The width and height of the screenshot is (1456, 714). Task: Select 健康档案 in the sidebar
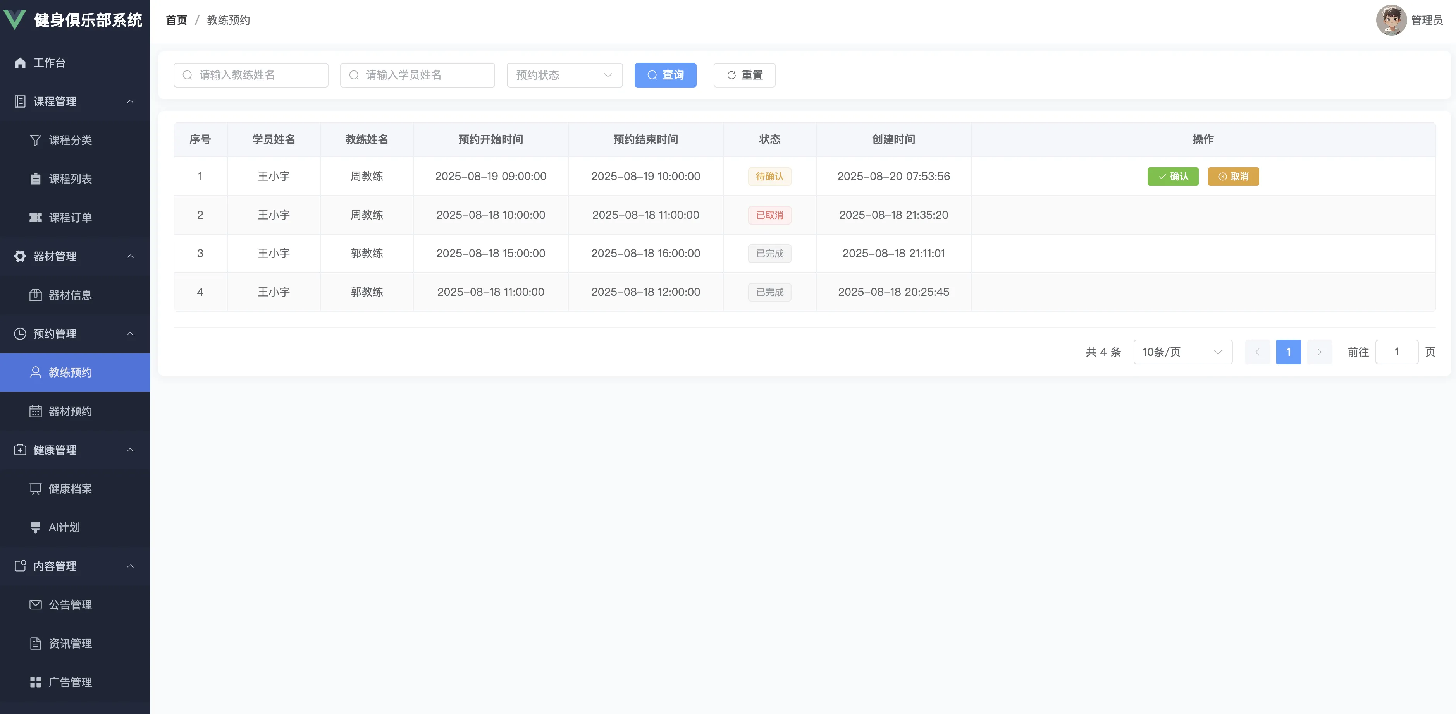click(70, 489)
